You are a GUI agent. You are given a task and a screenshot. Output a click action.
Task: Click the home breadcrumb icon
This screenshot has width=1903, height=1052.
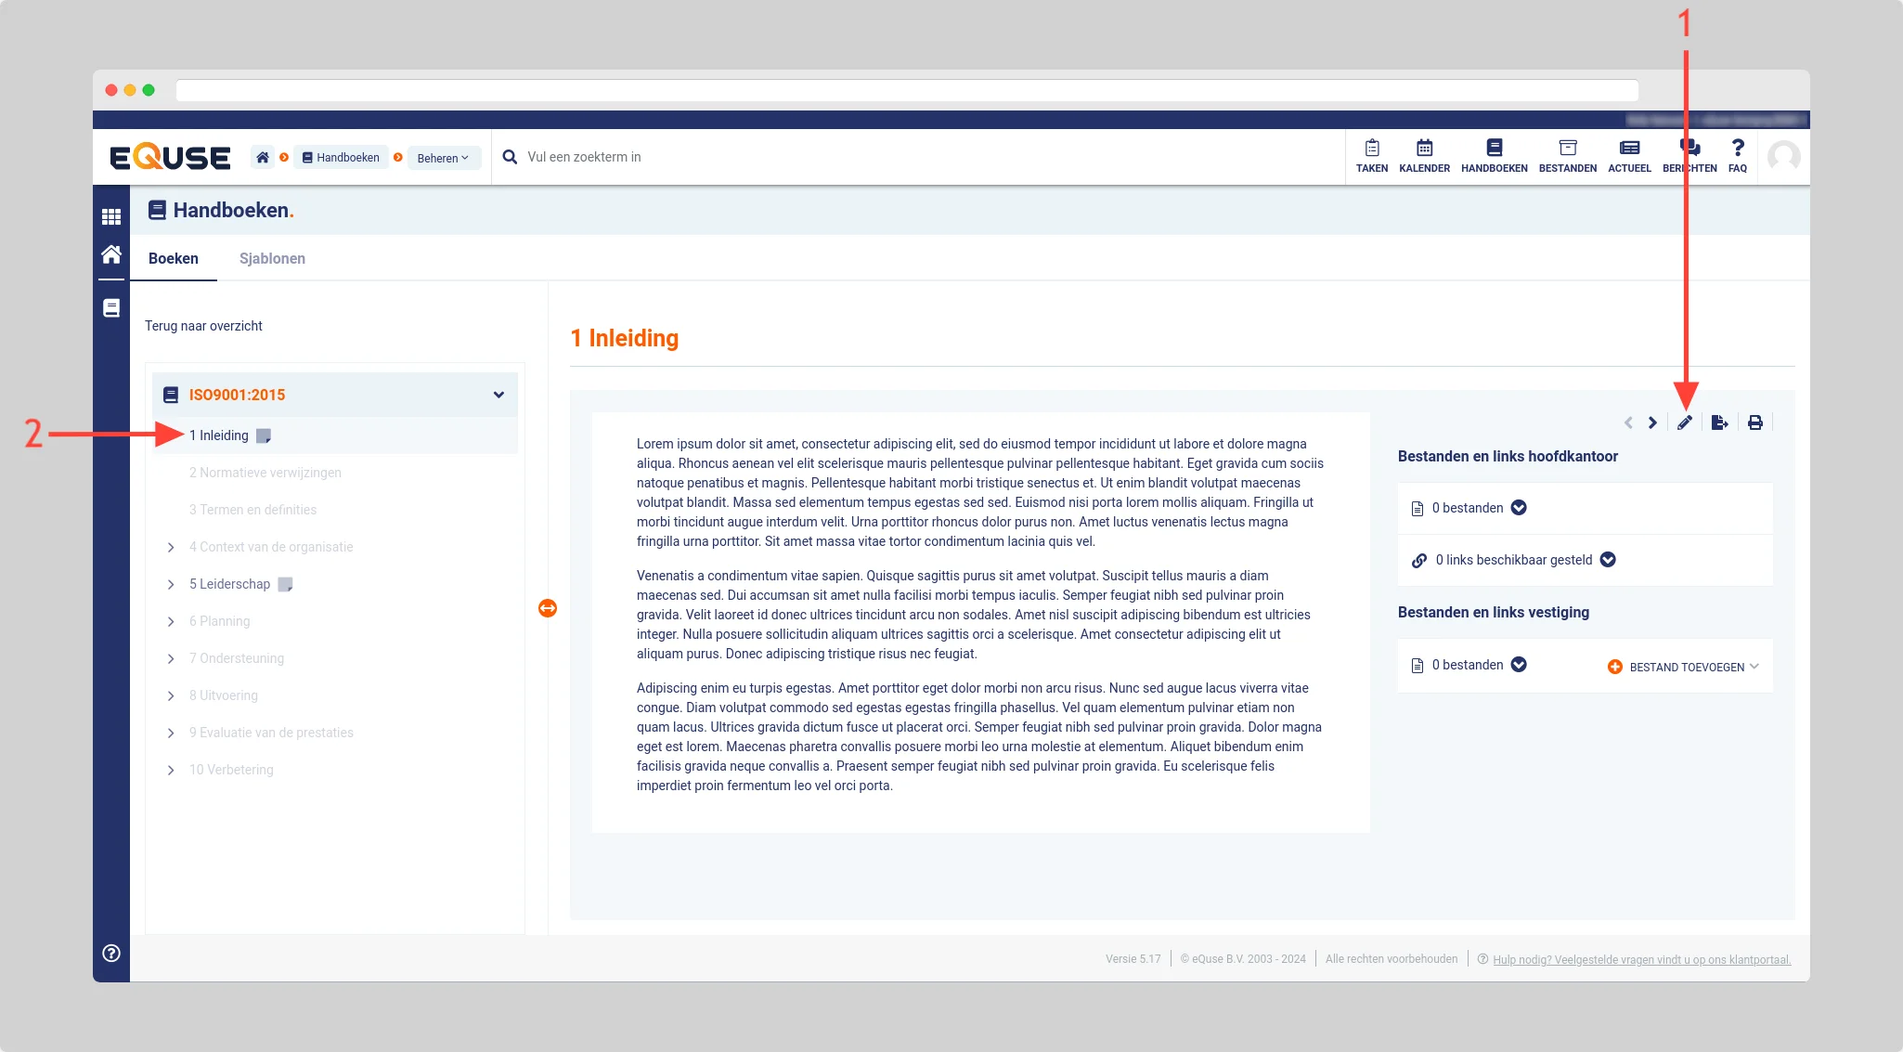click(263, 158)
